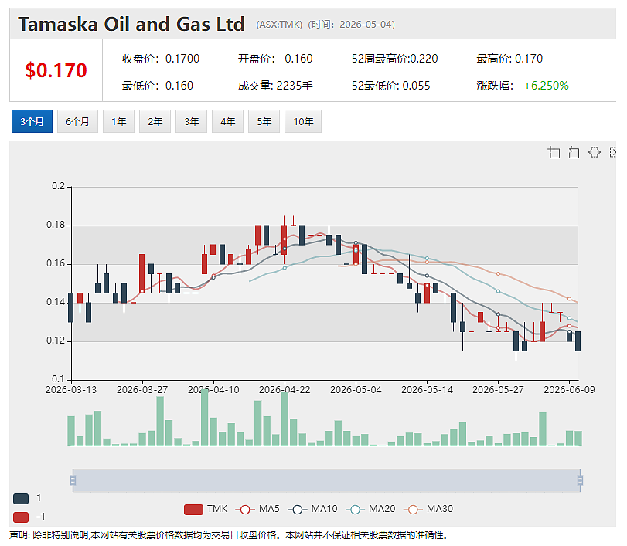Viewport: 627px width, 546px height.
Task: Click the 2026-03-13 x-axis date label
Action: [x=71, y=390]
